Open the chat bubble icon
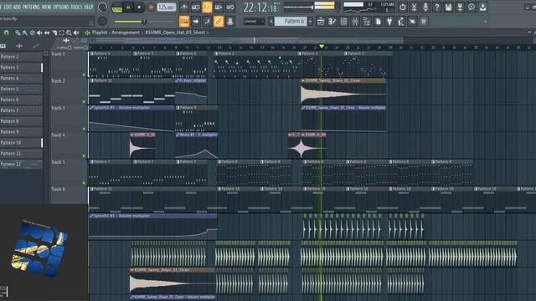 pos(472,7)
